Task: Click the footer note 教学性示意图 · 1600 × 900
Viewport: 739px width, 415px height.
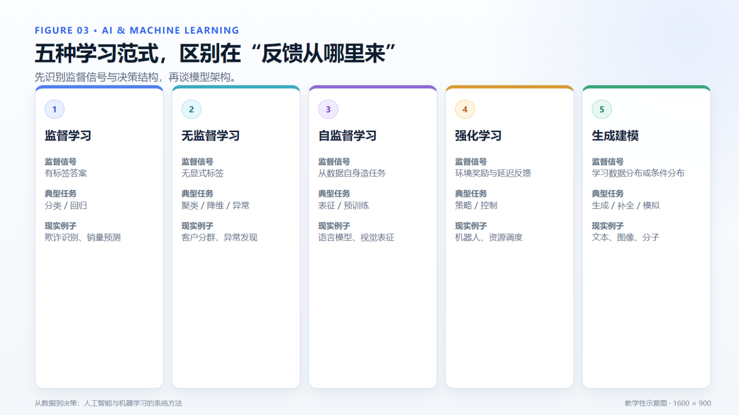Action: click(668, 403)
